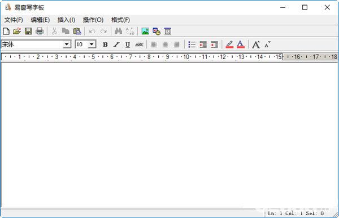Viewport: 339px width, 218px height.
Task: Click the application icon in the title bar
Action: pyautogui.click(x=8, y=7)
